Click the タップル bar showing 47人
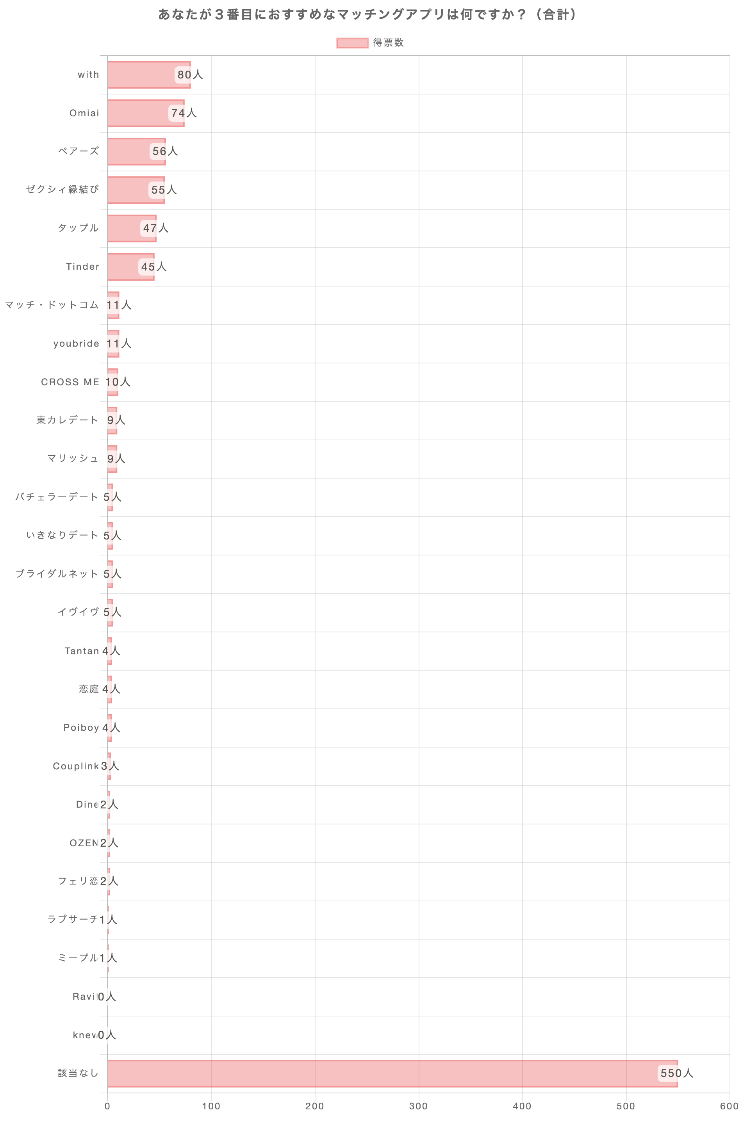The width and height of the screenshot is (742, 1132). (125, 228)
